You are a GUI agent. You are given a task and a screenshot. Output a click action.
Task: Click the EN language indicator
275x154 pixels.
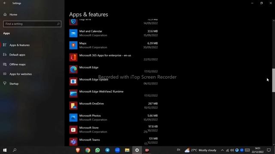coord(179,150)
